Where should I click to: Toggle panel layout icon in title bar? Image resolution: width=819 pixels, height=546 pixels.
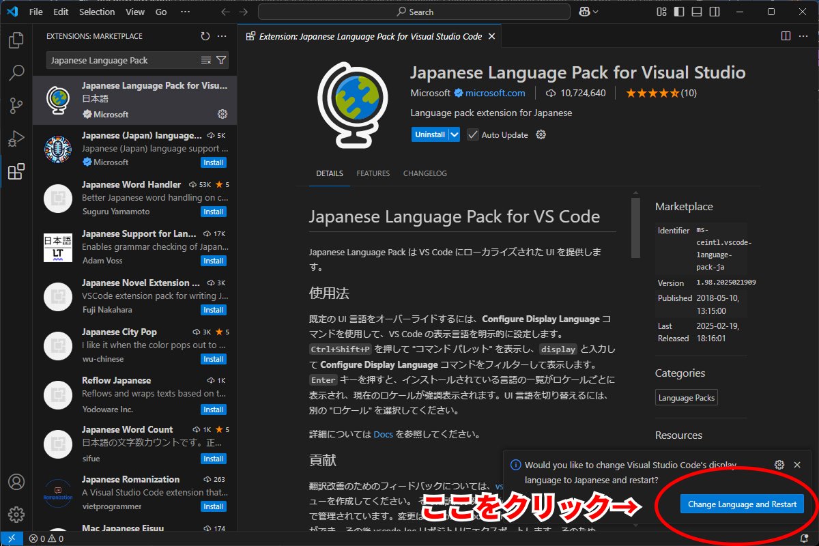(x=695, y=12)
